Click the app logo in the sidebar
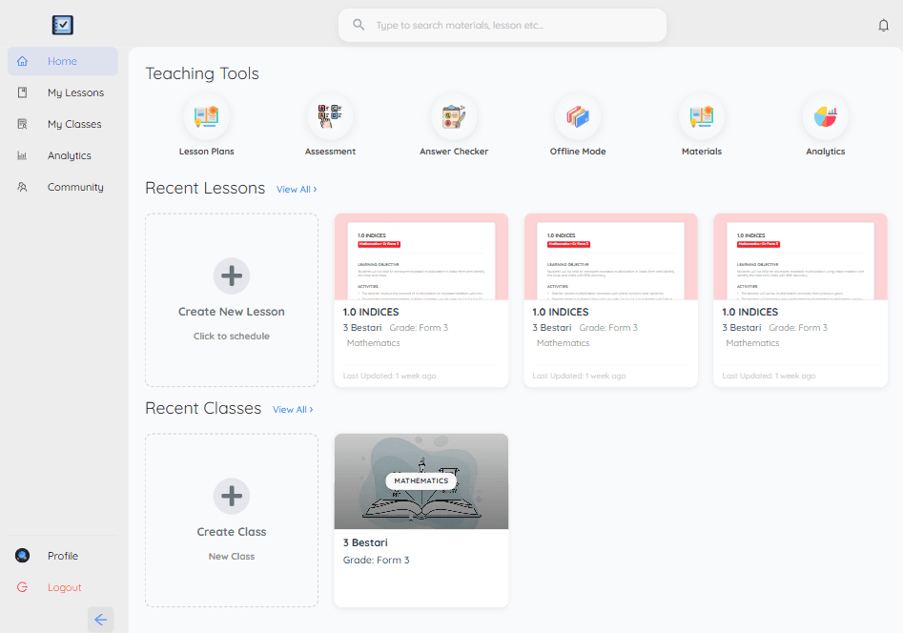This screenshot has height=633, width=903. point(62,25)
